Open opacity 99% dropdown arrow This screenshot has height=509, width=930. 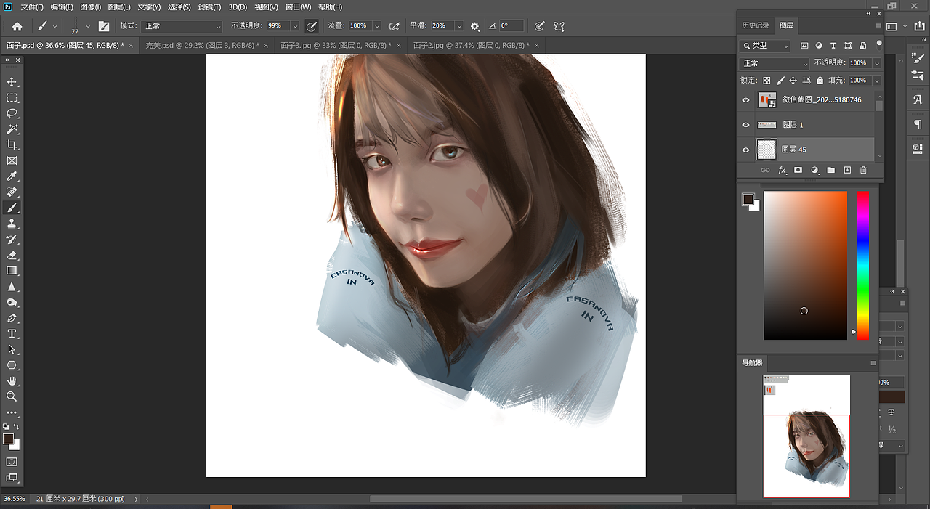(295, 26)
